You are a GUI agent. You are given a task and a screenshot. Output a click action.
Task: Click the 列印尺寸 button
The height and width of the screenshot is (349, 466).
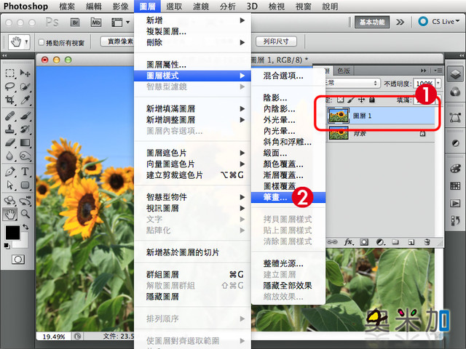pyautogui.click(x=276, y=41)
